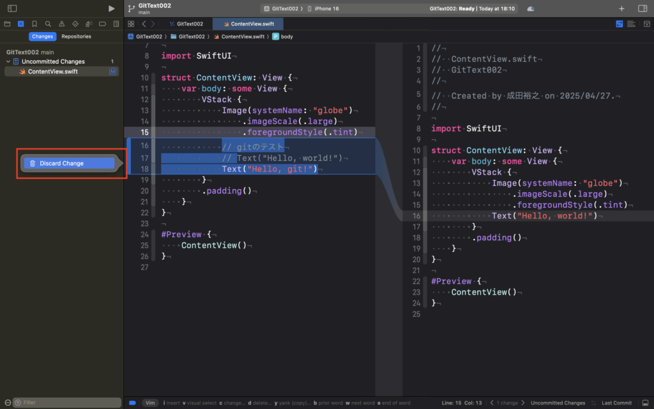Switch to the Changes tab

click(43, 36)
